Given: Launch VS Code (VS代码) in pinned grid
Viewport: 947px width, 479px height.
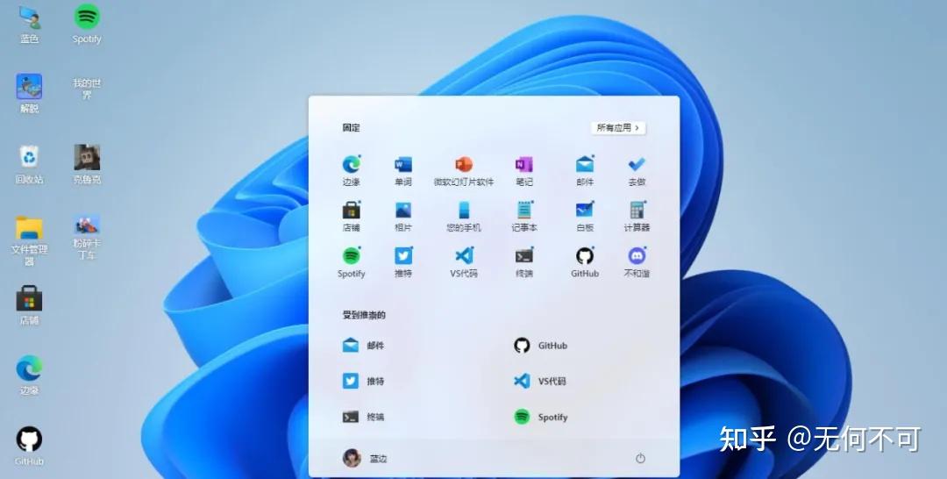Looking at the screenshot, I should pos(463,262).
